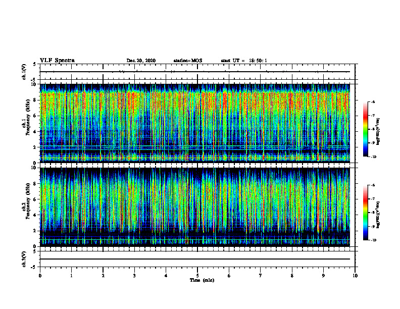
Task: Select the "ch.1(V)" waveform panel label
Action: click(x=24, y=72)
